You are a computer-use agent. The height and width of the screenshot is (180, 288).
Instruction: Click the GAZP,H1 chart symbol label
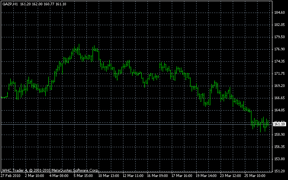pos(9,4)
